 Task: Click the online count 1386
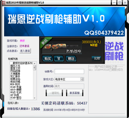[x=35, y=109]
